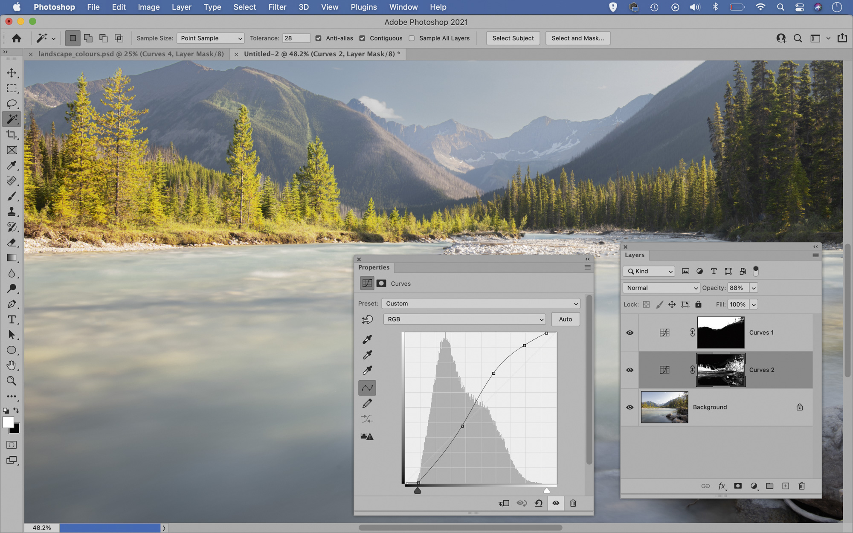
Task: Open the Sample Size dropdown
Action: pyautogui.click(x=210, y=38)
